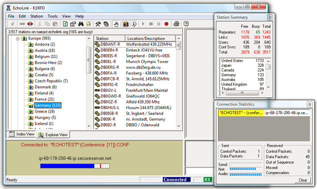
Task: Click the info balloon toolbar icon
Action: point(134,24)
